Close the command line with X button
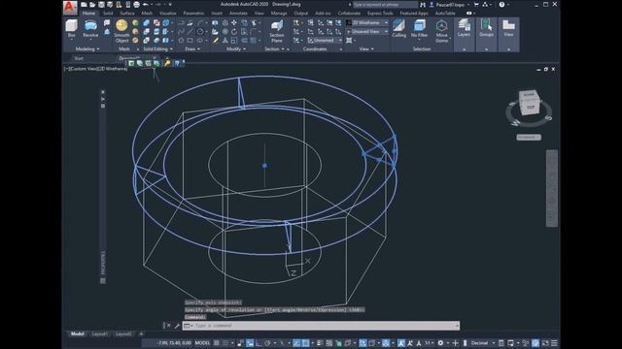 coord(168,326)
